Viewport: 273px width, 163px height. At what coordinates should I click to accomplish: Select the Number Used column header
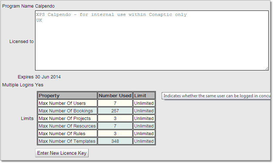point(115,96)
